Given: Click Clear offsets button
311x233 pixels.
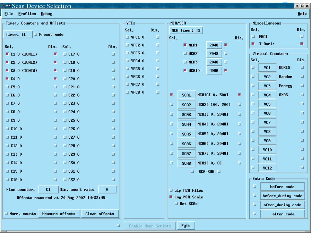Looking at the screenshot, I should click(x=100, y=214).
